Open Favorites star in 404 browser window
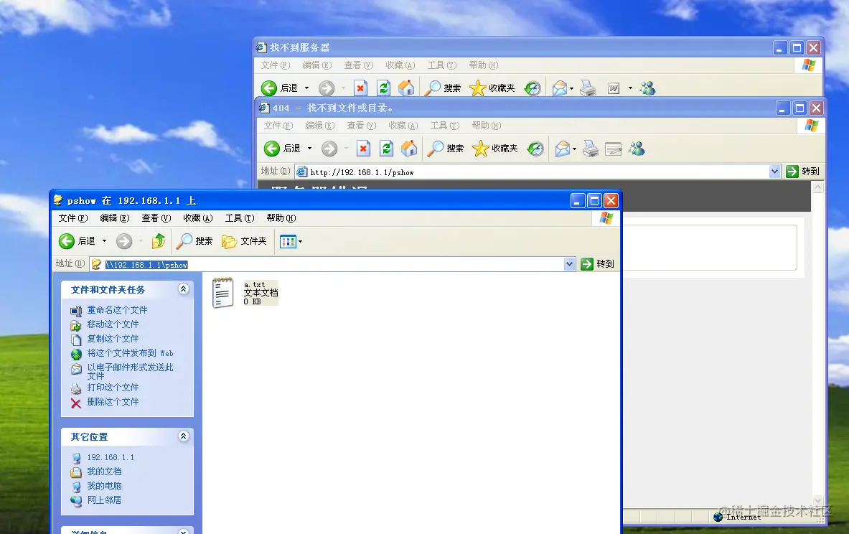The image size is (849, 534). (495, 149)
